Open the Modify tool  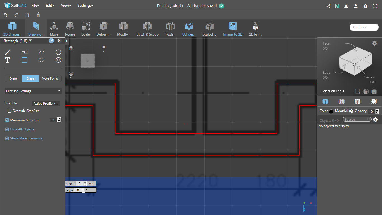(123, 29)
